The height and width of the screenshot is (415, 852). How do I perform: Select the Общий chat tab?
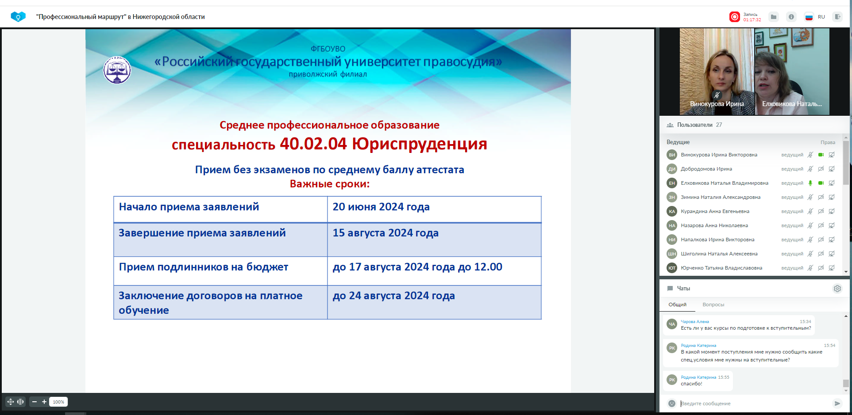677,305
